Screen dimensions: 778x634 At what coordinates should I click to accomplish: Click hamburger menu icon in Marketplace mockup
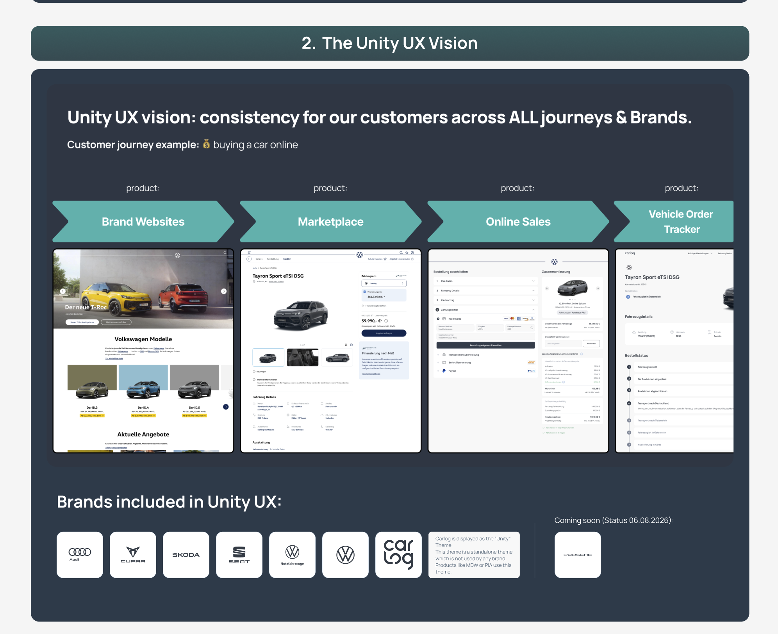249,253
